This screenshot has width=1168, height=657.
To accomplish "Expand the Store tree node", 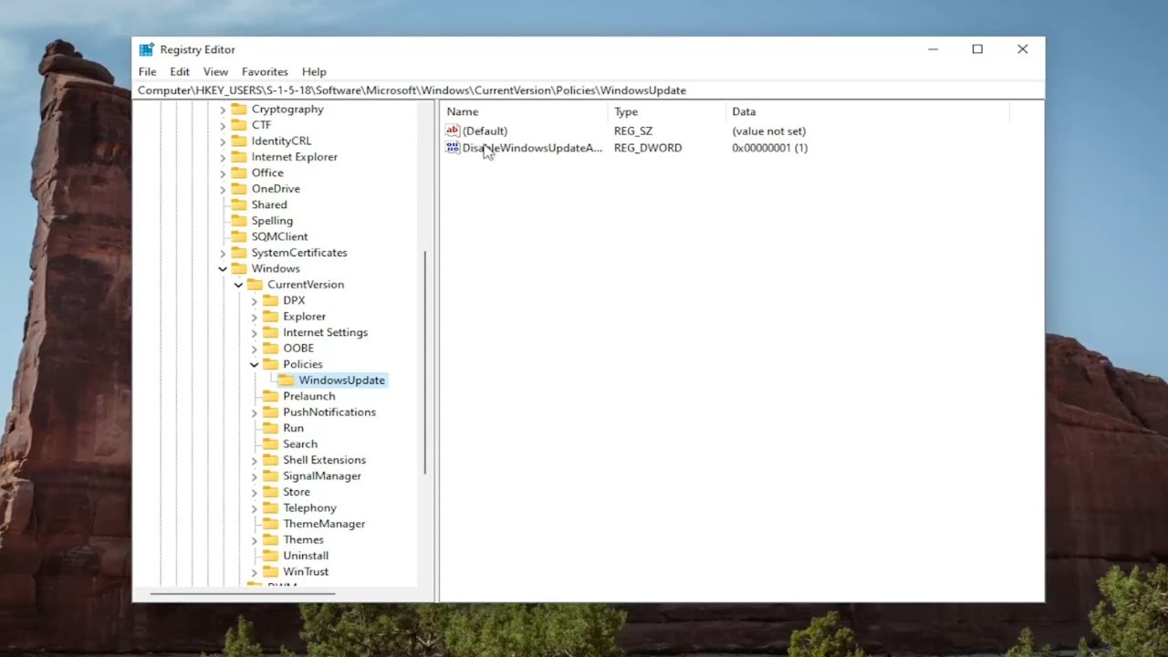I will 255,493.
